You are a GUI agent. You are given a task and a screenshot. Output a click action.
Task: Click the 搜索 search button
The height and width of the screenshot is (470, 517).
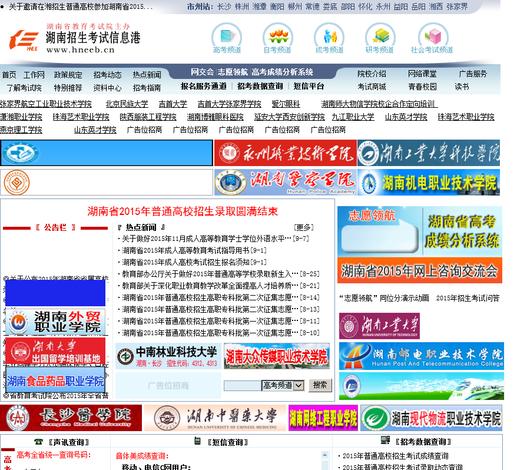320,385
